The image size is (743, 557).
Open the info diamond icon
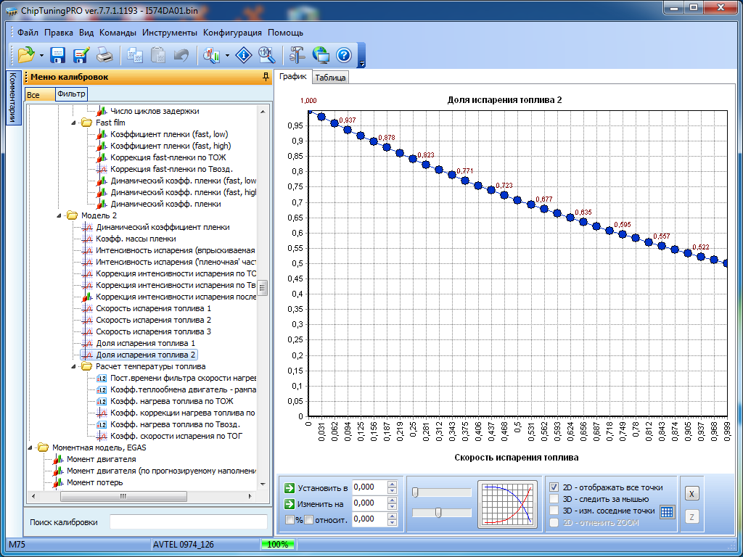click(x=245, y=54)
